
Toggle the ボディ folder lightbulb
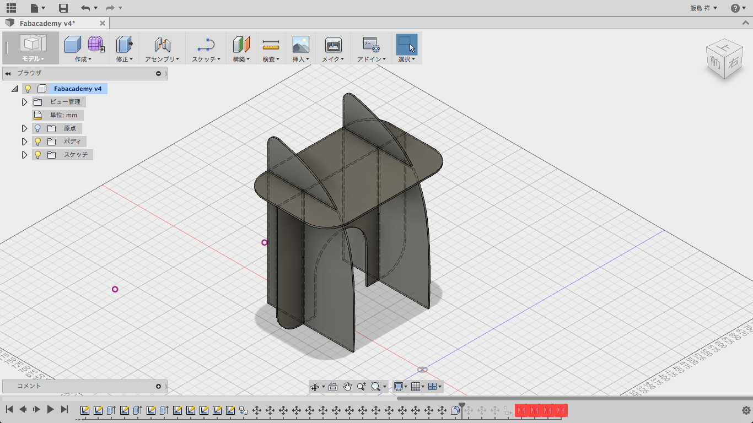coord(37,142)
